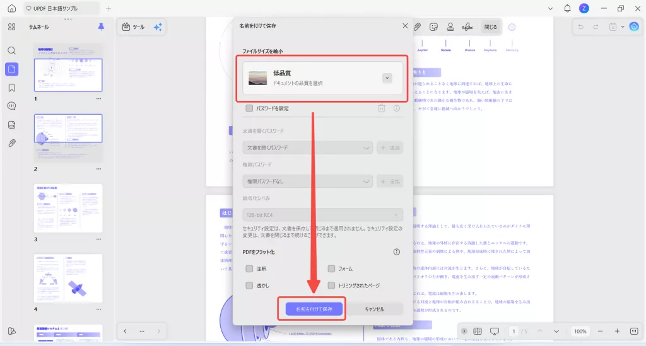Open the slideshow presentation icon

click(x=495, y=331)
